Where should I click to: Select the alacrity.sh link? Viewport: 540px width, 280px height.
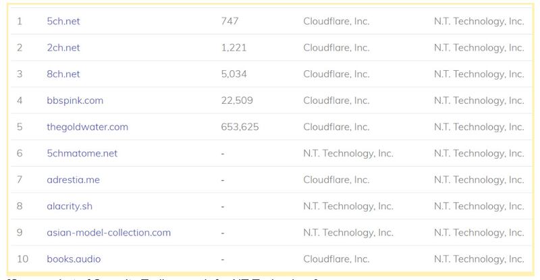click(x=71, y=206)
